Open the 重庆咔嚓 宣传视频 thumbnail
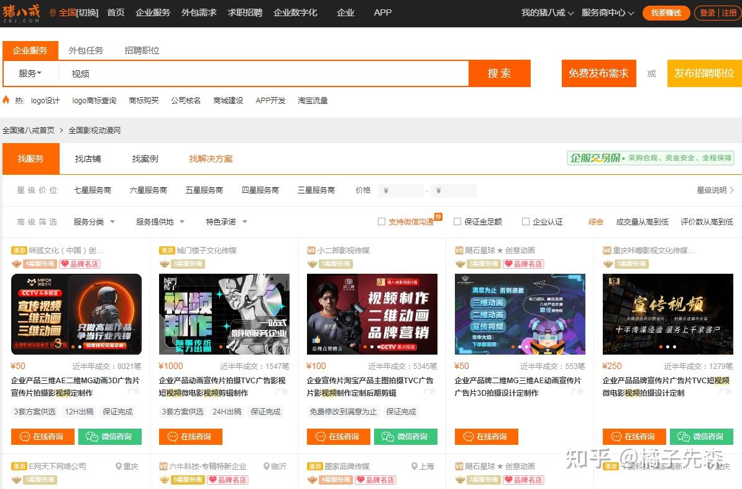The height and width of the screenshot is (489, 742). click(x=667, y=314)
